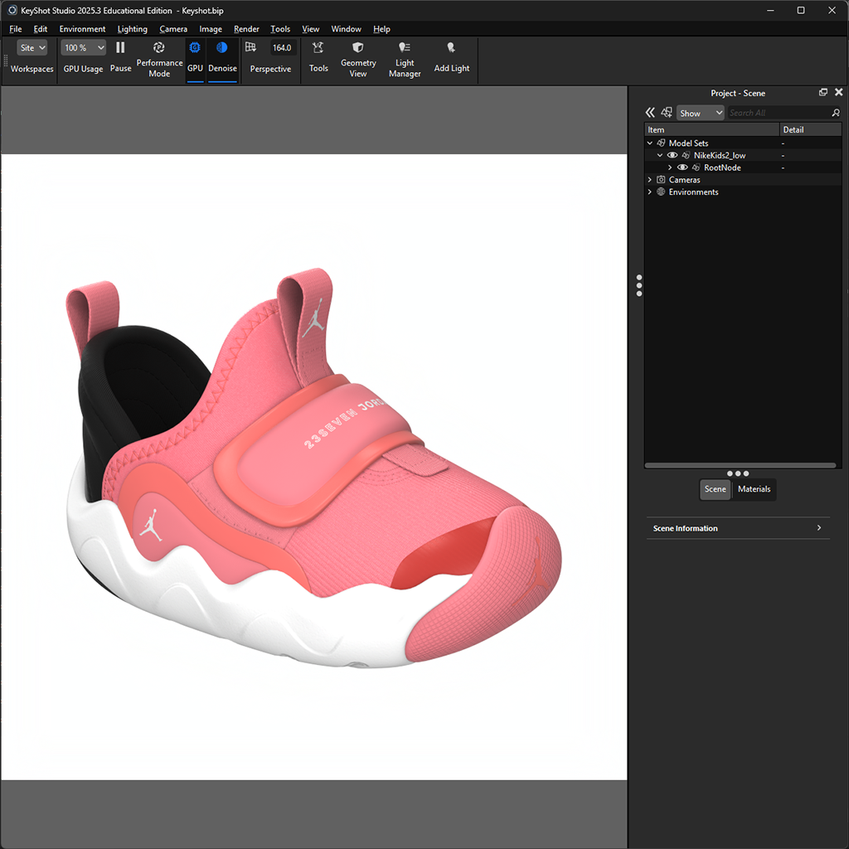Open the Image menu
849x849 pixels.
[x=210, y=29]
